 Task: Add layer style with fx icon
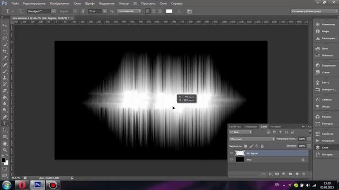[271, 174]
